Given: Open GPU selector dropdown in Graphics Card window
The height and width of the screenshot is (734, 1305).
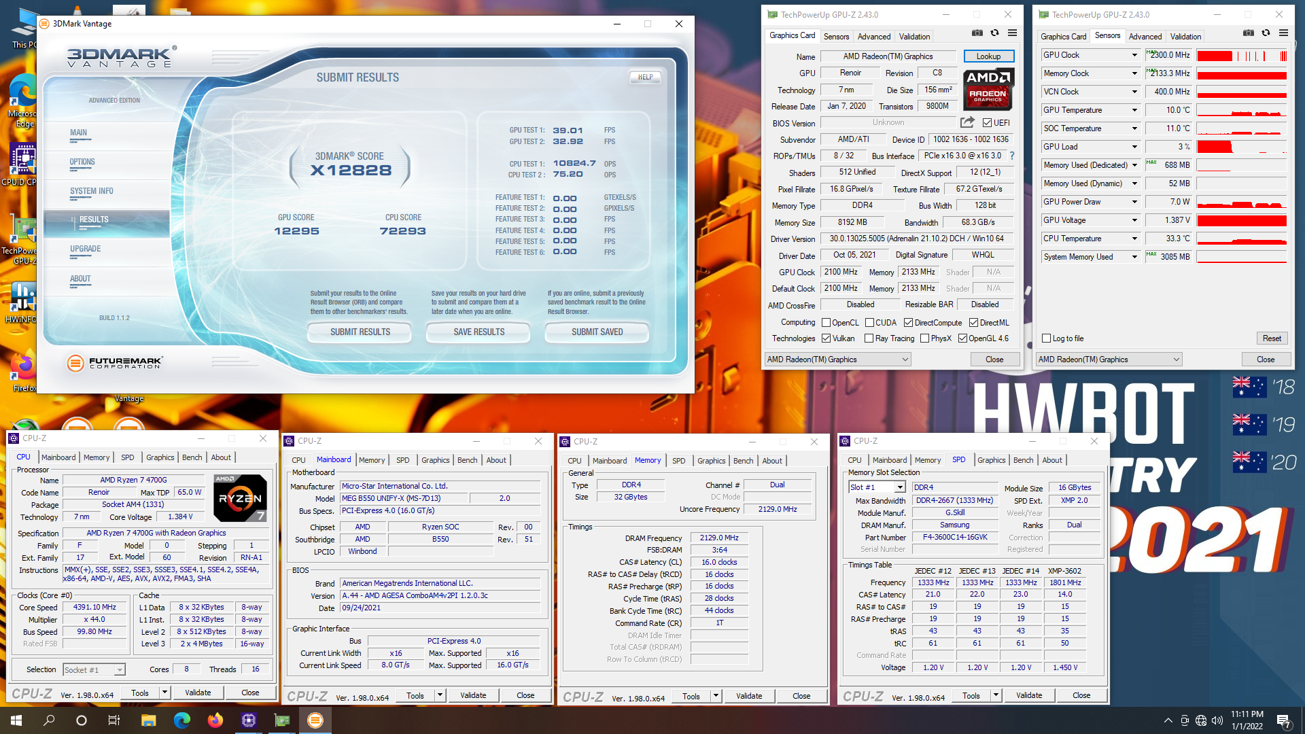Looking at the screenshot, I should click(837, 360).
